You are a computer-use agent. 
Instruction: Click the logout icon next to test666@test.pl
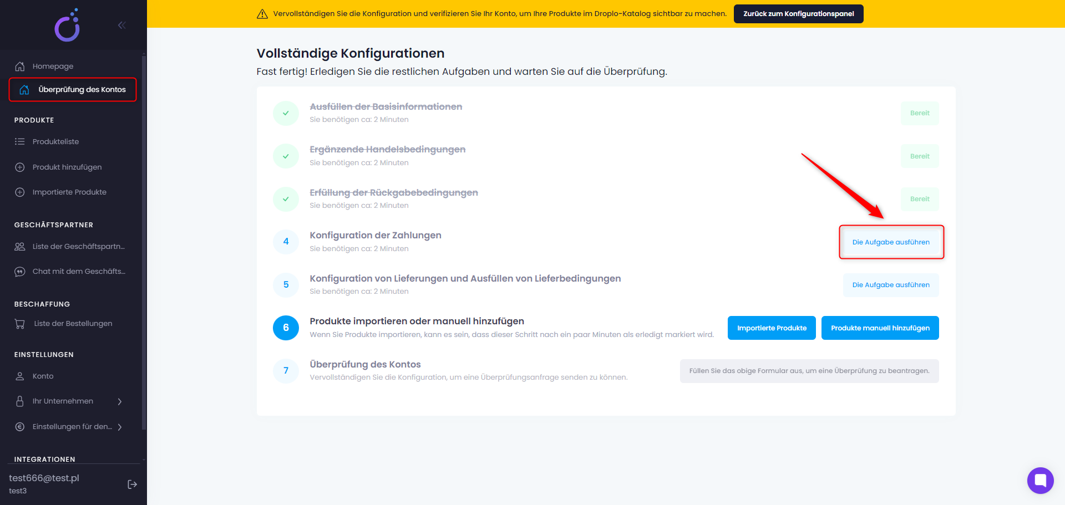[132, 484]
